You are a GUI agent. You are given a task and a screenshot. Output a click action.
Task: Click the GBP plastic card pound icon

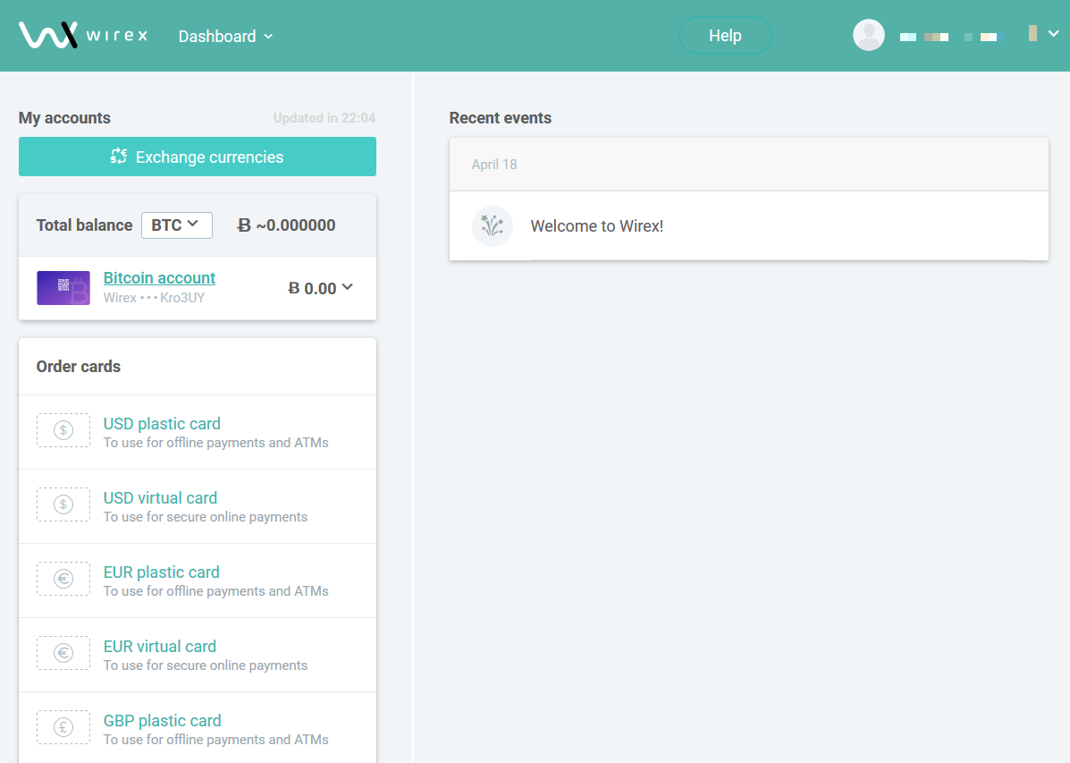(63, 727)
